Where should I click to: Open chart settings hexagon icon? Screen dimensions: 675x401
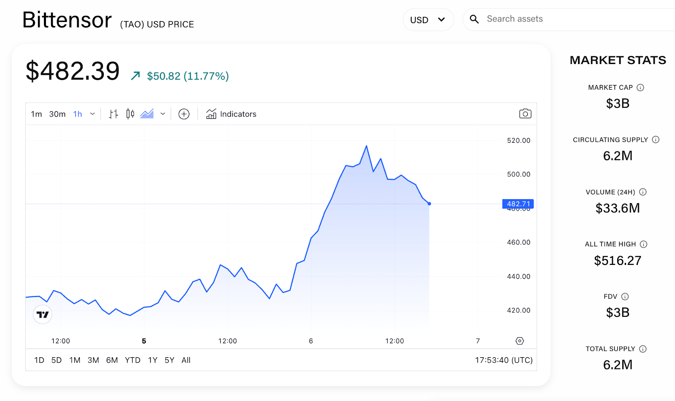click(x=520, y=341)
